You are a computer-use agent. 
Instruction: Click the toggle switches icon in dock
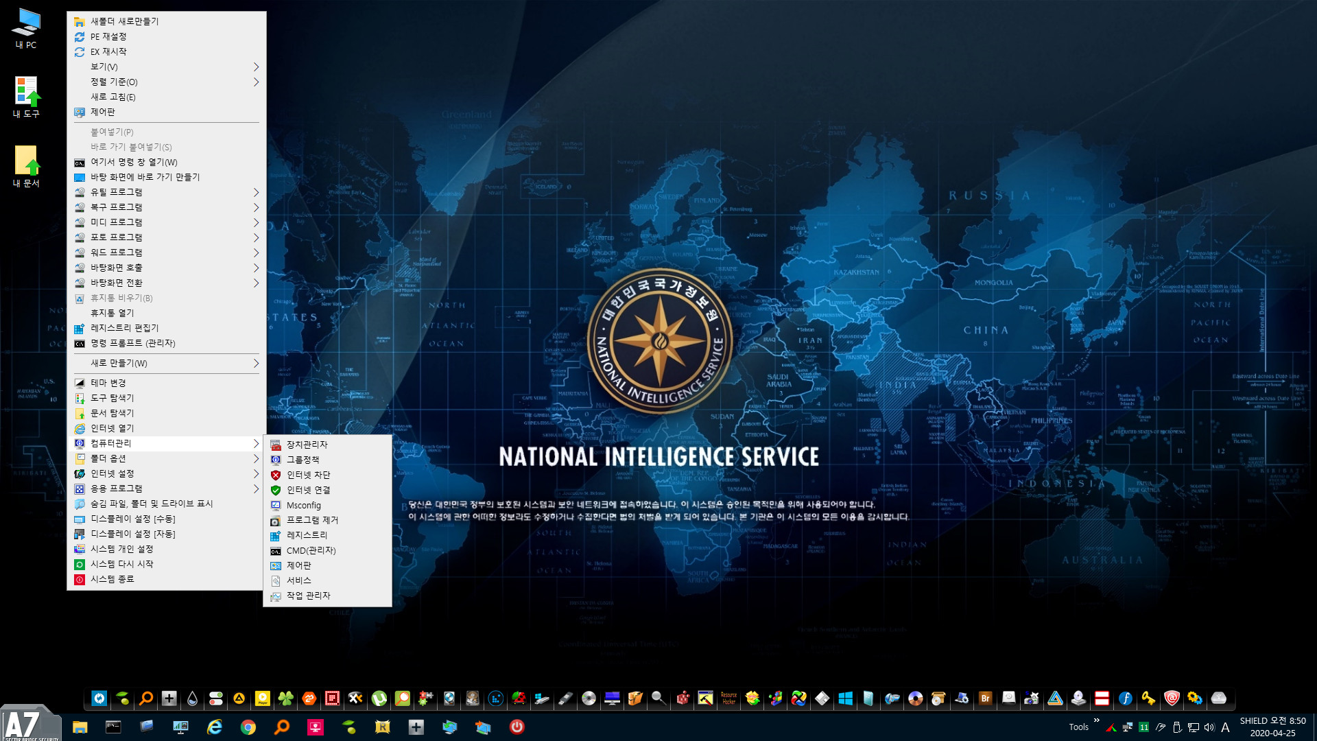pyautogui.click(x=216, y=698)
